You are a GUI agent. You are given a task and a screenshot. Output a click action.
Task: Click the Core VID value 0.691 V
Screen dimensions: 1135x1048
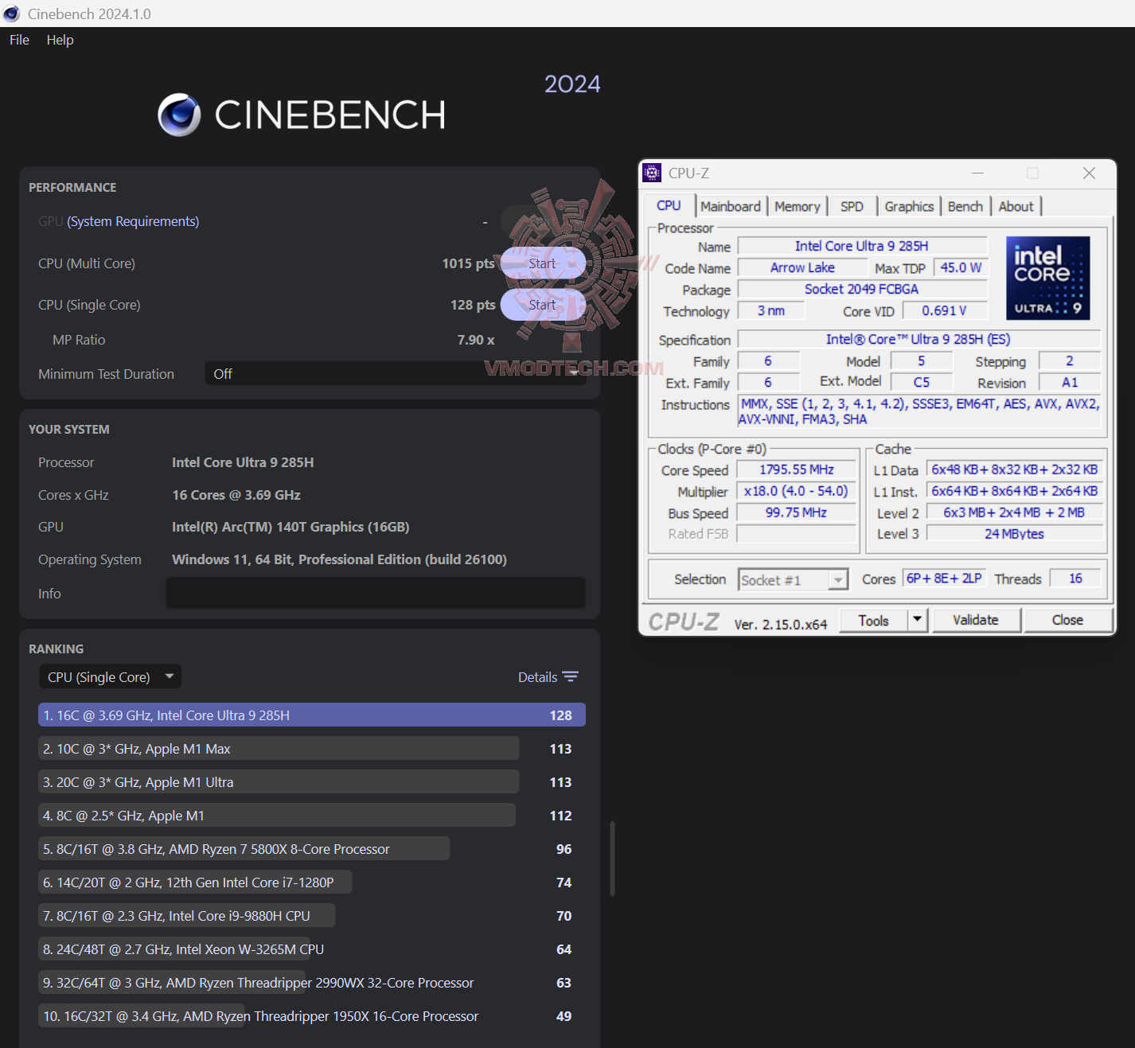[x=945, y=311]
